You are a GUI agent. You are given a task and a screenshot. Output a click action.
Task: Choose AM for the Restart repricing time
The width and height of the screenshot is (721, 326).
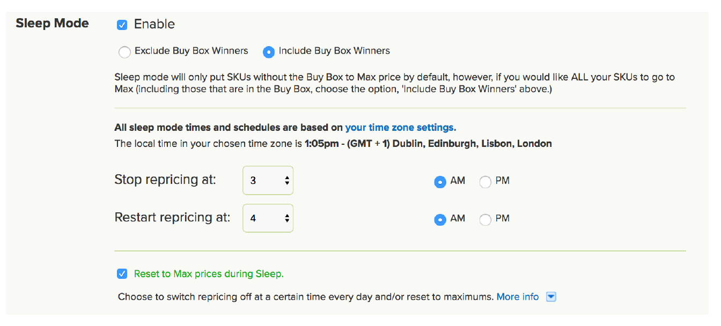[440, 219]
